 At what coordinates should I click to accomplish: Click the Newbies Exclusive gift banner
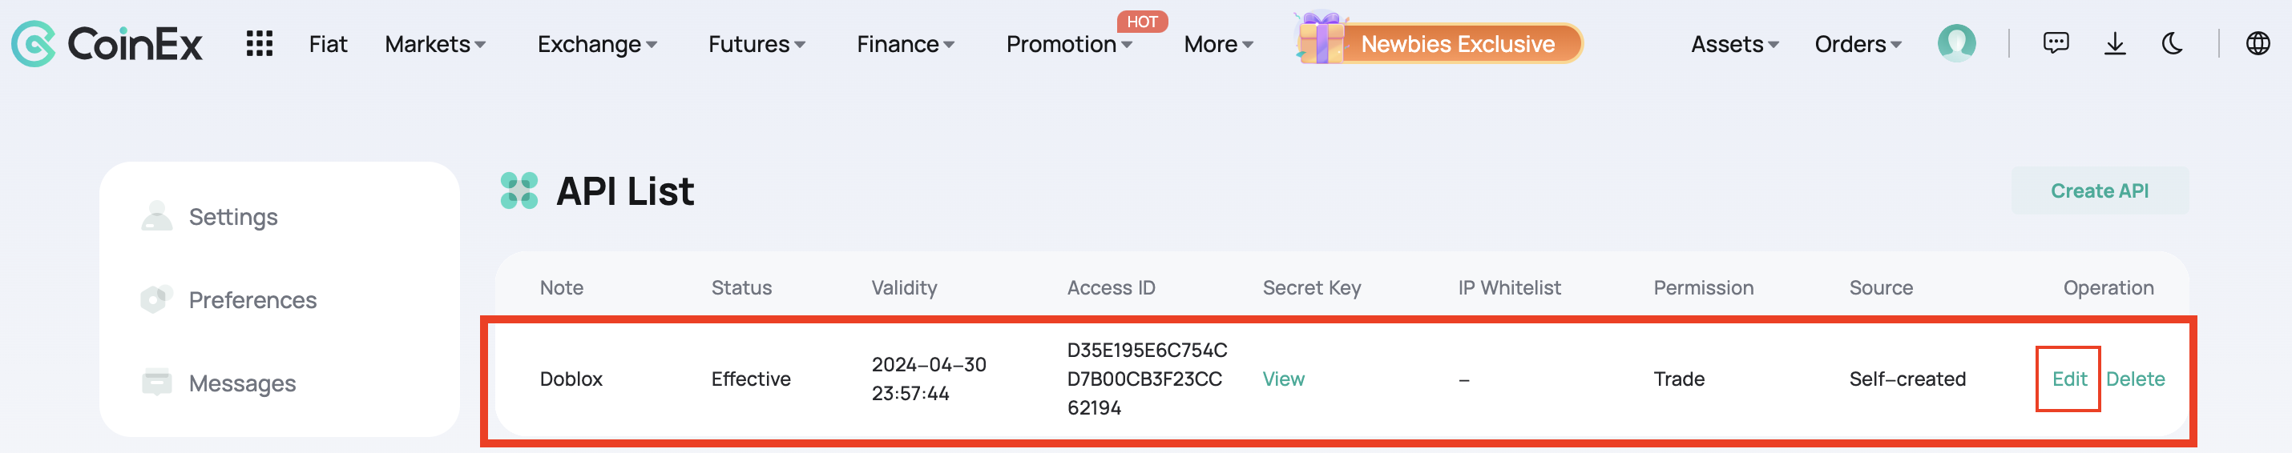pyautogui.click(x=1439, y=43)
